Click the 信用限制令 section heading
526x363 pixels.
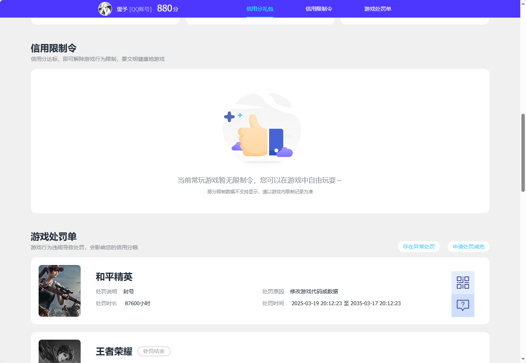point(54,48)
